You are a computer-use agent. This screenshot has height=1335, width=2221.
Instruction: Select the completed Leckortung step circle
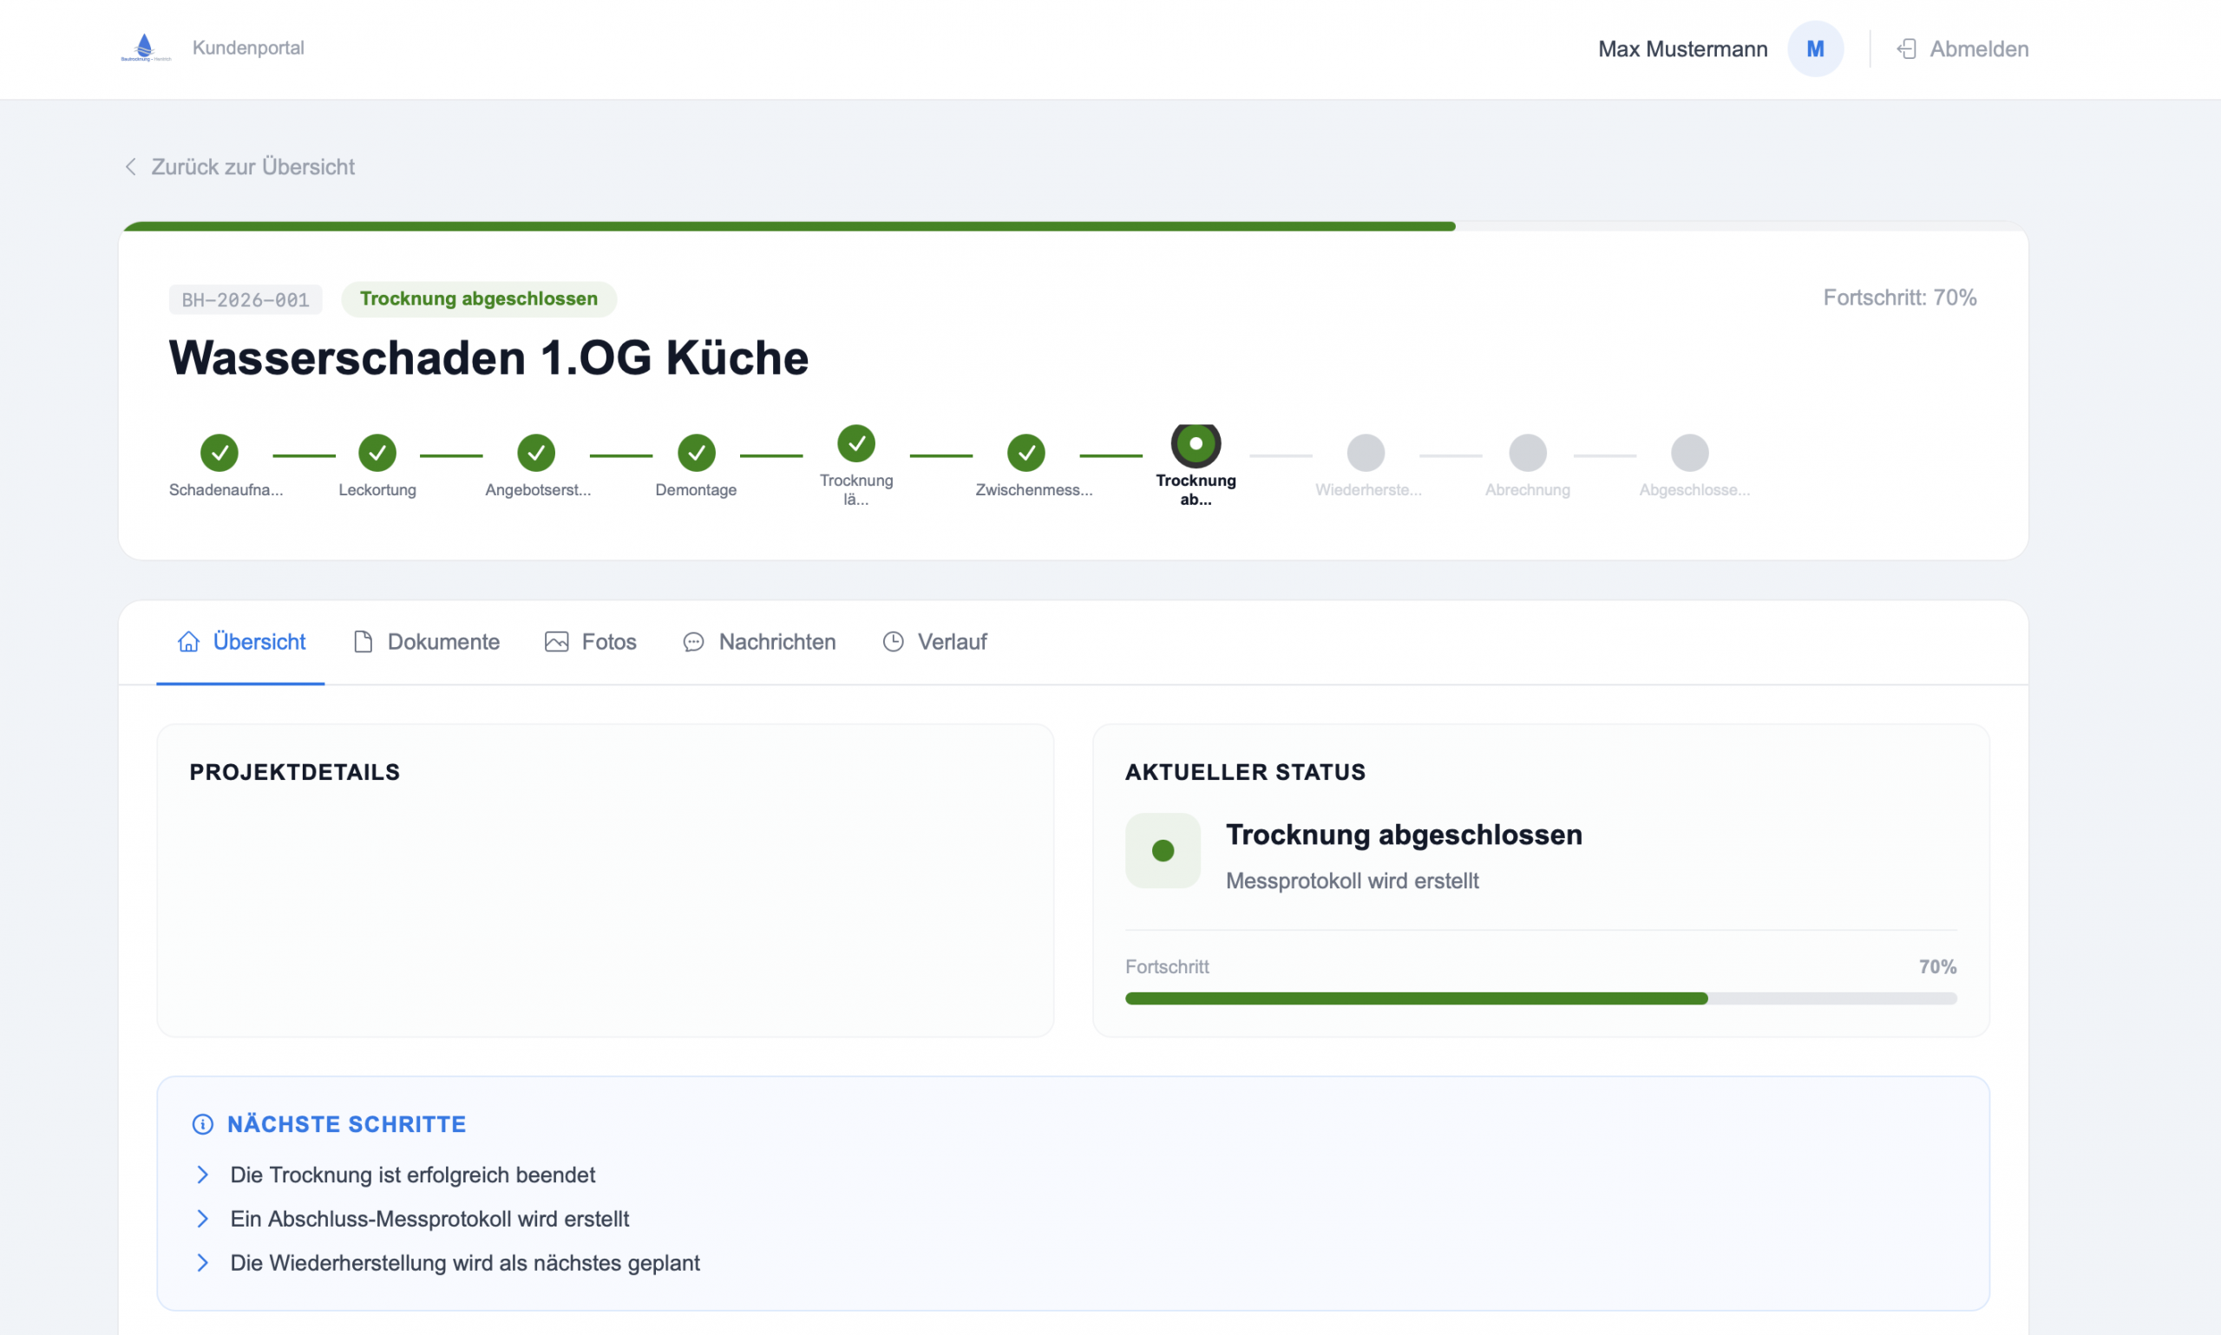coord(377,454)
